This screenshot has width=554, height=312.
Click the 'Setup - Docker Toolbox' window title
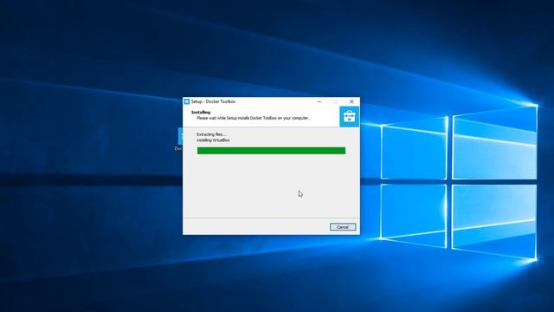pos(213,101)
